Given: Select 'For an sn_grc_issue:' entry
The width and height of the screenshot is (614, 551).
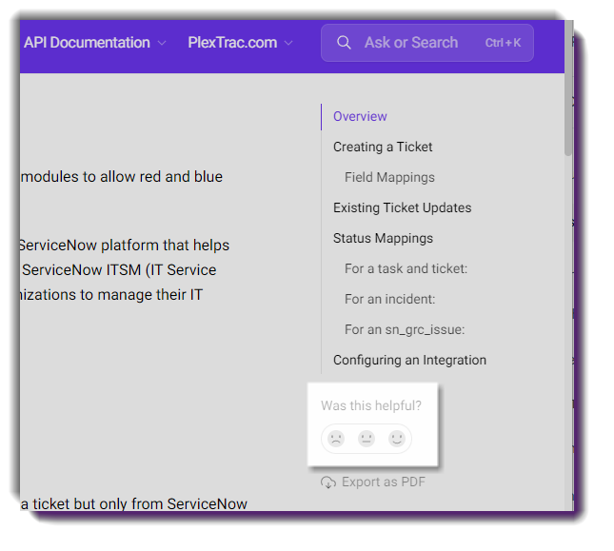Looking at the screenshot, I should click(405, 329).
